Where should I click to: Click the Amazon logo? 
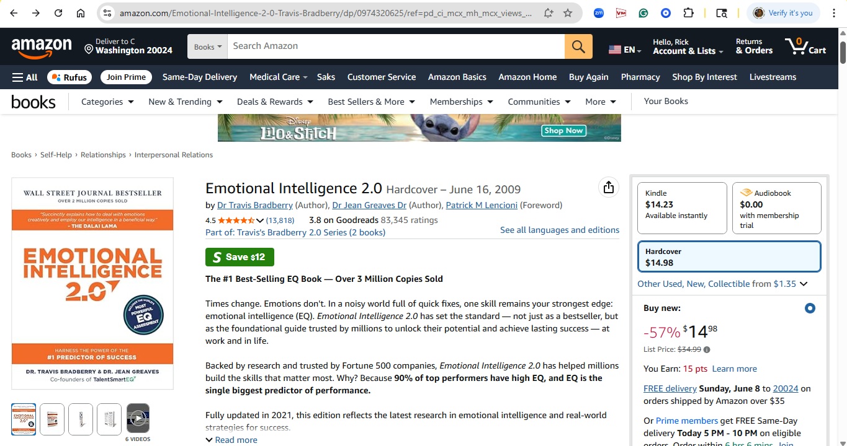pyautogui.click(x=42, y=47)
